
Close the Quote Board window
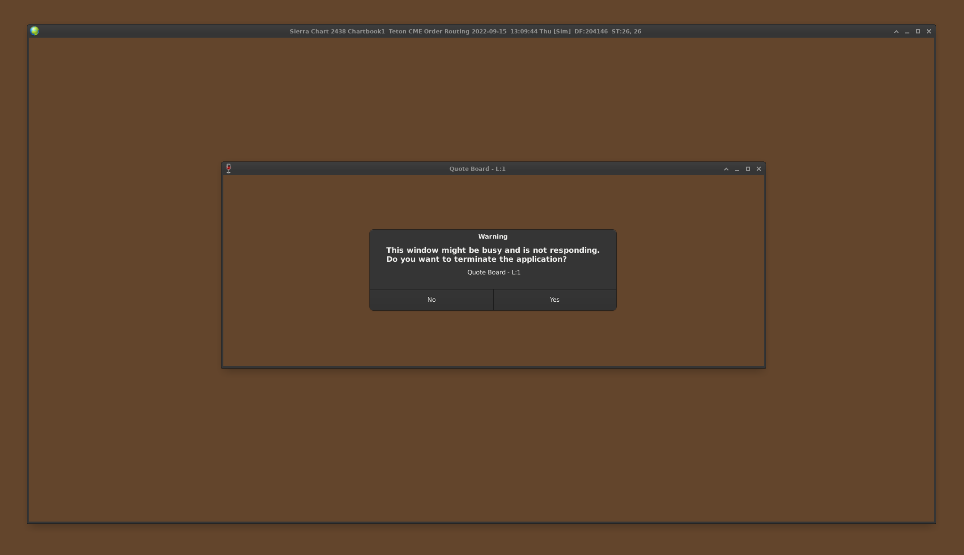[759, 169]
